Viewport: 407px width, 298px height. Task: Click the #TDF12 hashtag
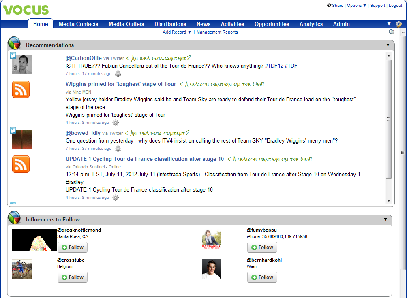point(274,66)
